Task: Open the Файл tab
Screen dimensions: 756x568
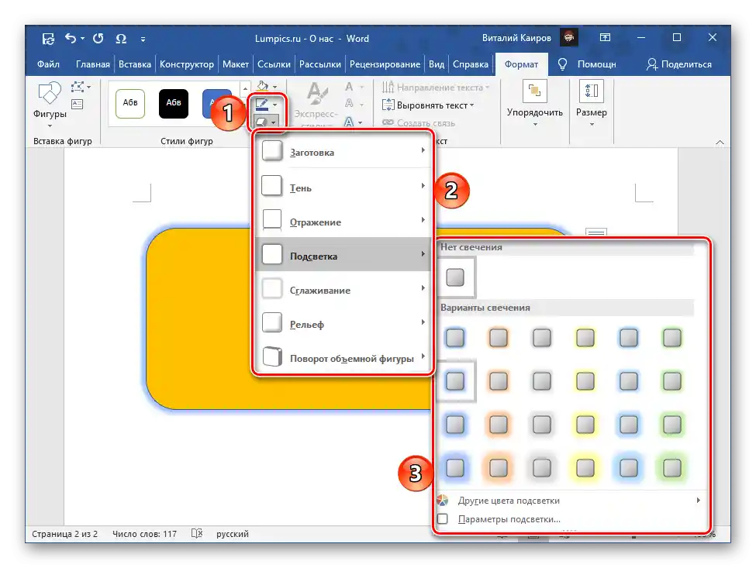Action: (x=48, y=64)
